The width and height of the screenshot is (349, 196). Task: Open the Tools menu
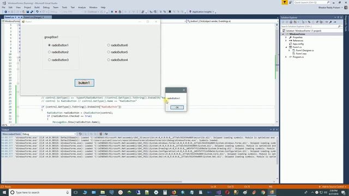point(64,7)
